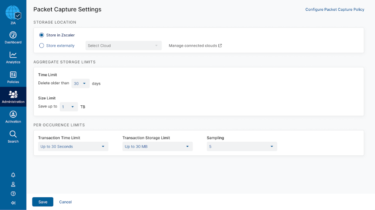The image size is (375, 210).
Task: Open the Delete older than days dropdown
Action: [80, 83]
